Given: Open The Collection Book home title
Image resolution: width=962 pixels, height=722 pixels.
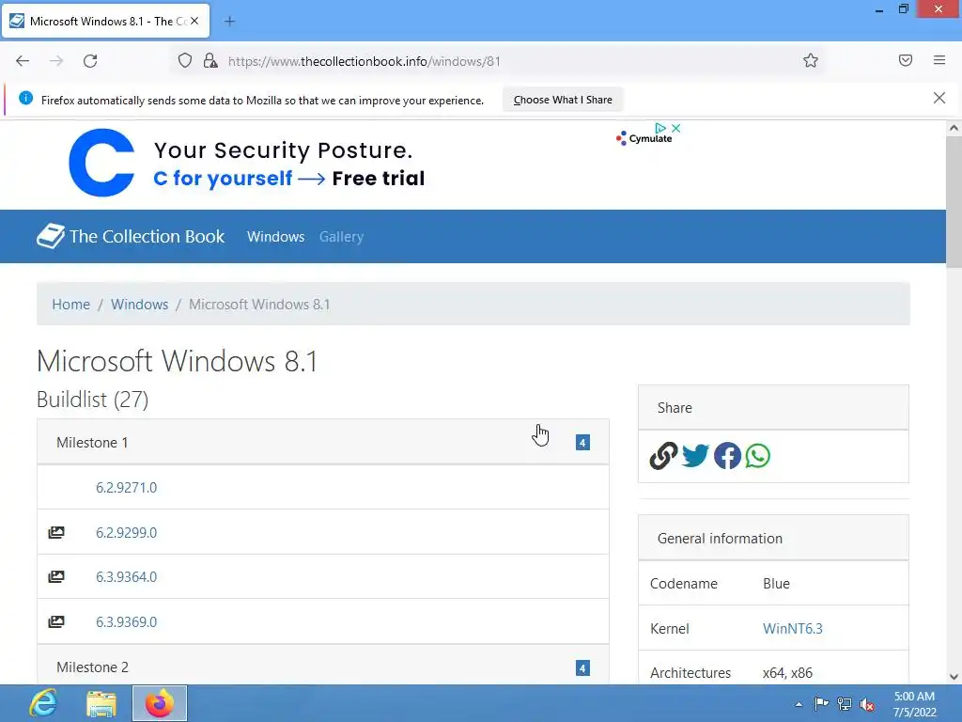Looking at the screenshot, I should click(147, 236).
